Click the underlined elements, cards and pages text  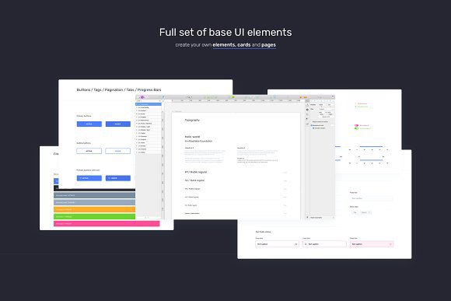244,45
